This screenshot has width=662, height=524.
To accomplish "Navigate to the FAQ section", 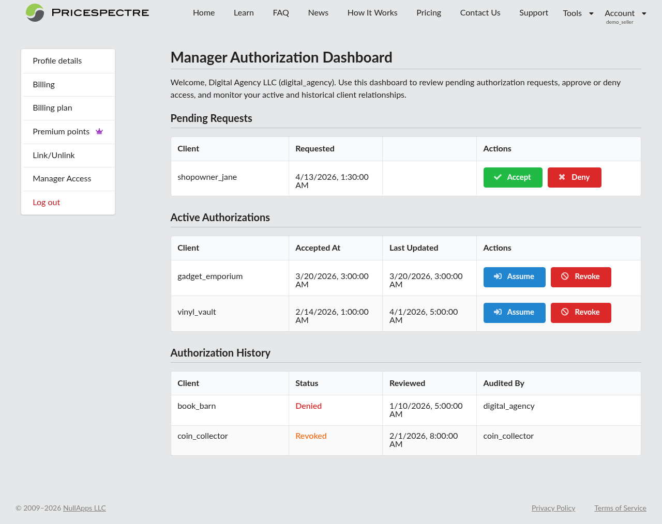I will point(280,13).
